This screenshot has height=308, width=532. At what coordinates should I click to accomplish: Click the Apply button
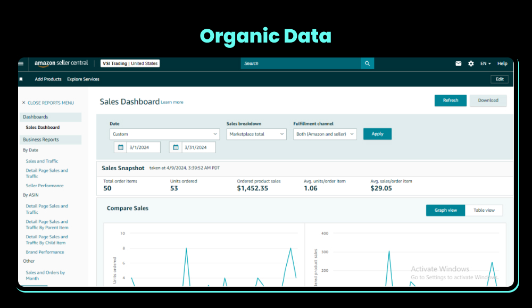coord(377,134)
